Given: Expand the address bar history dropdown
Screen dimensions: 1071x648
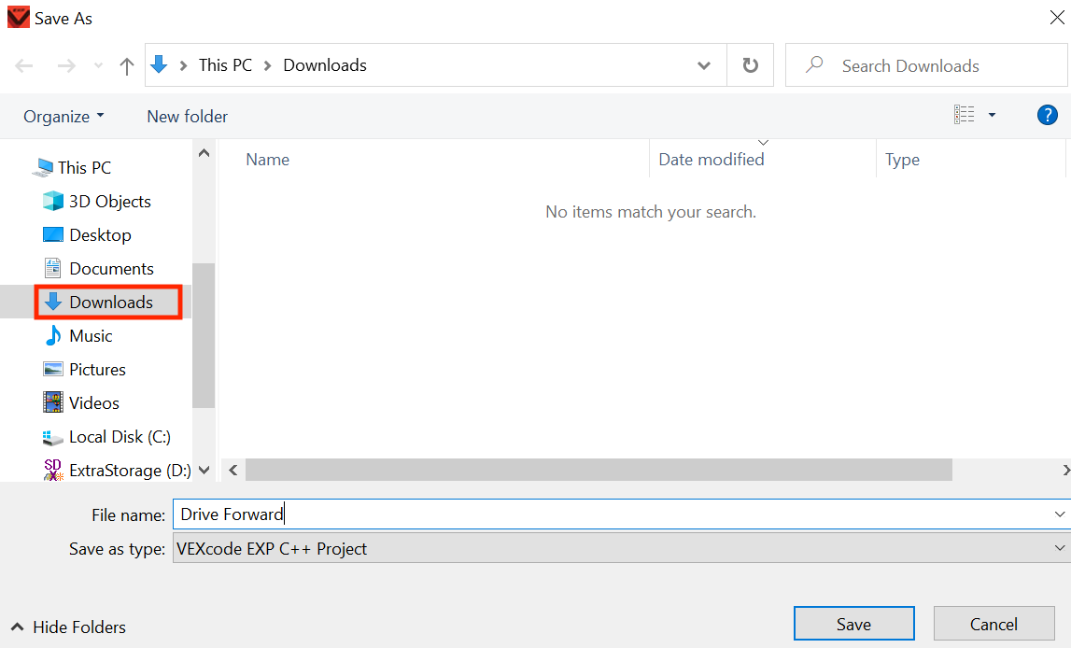Looking at the screenshot, I should [703, 65].
